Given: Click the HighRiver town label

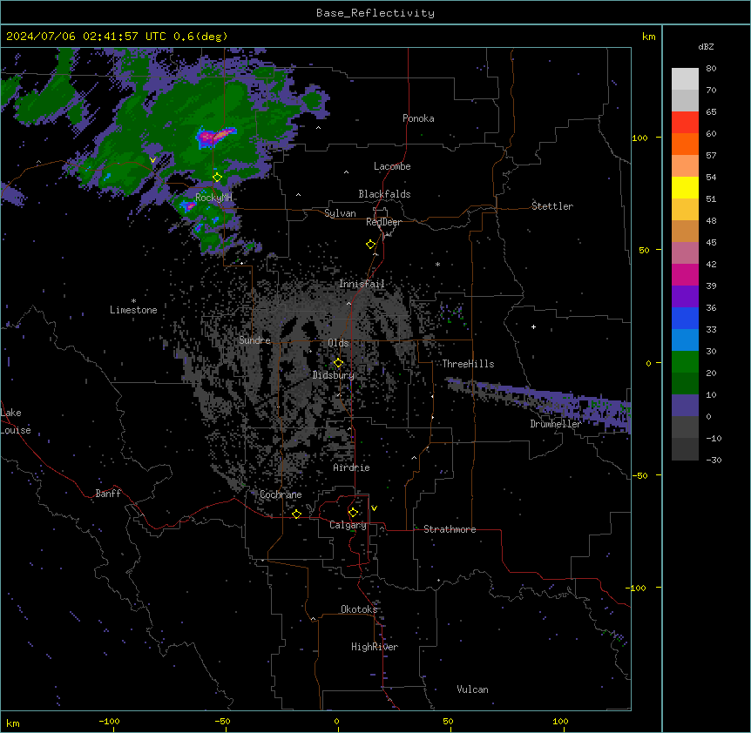Looking at the screenshot, I should pyautogui.click(x=375, y=647).
